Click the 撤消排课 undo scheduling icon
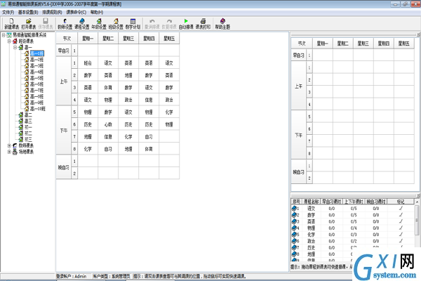This screenshot has height=281, width=421. [x=152, y=23]
